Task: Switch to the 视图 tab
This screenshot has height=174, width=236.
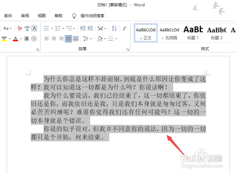Action: tap(42, 16)
